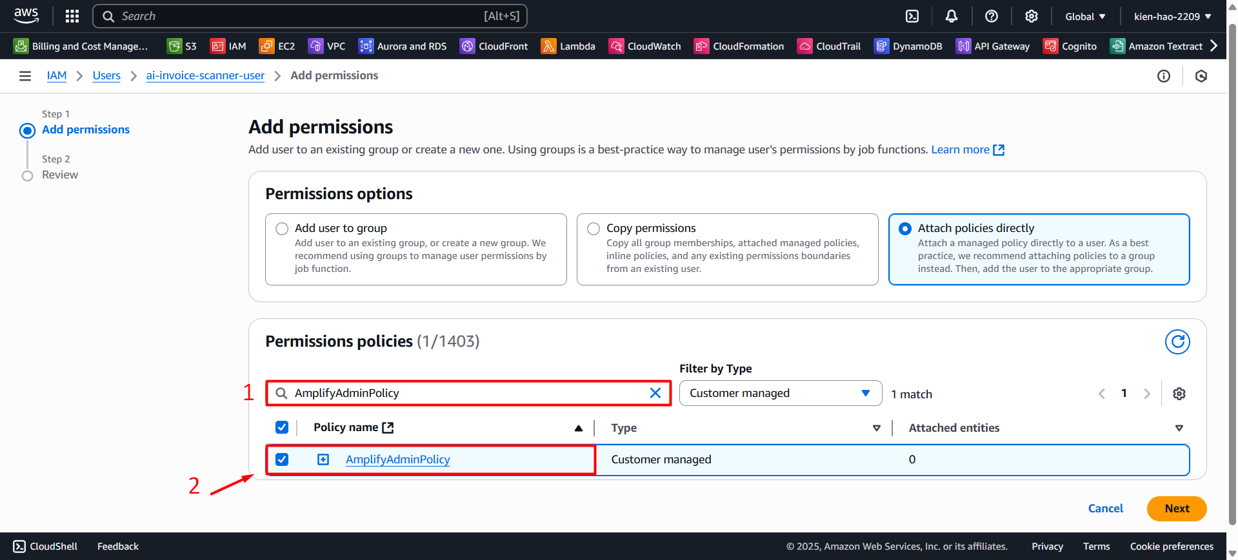
Task: Focus the top AWS Search field
Action: pyautogui.click(x=310, y=16)
